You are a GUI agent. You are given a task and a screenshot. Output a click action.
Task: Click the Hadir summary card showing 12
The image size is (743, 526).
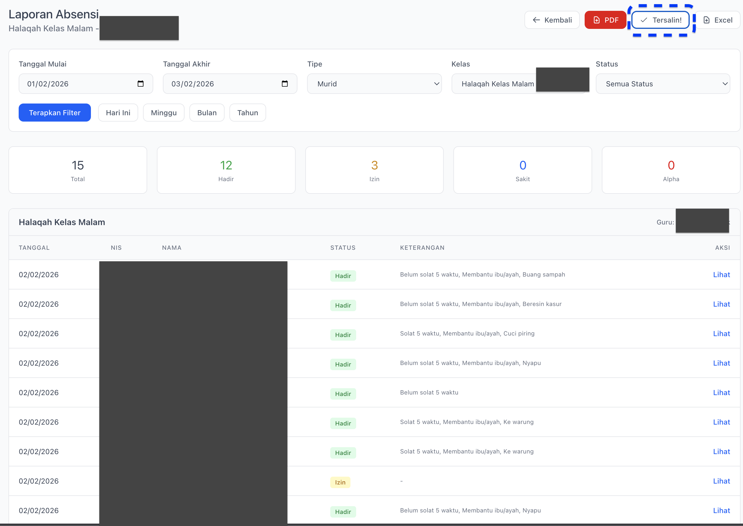point(226,170)
